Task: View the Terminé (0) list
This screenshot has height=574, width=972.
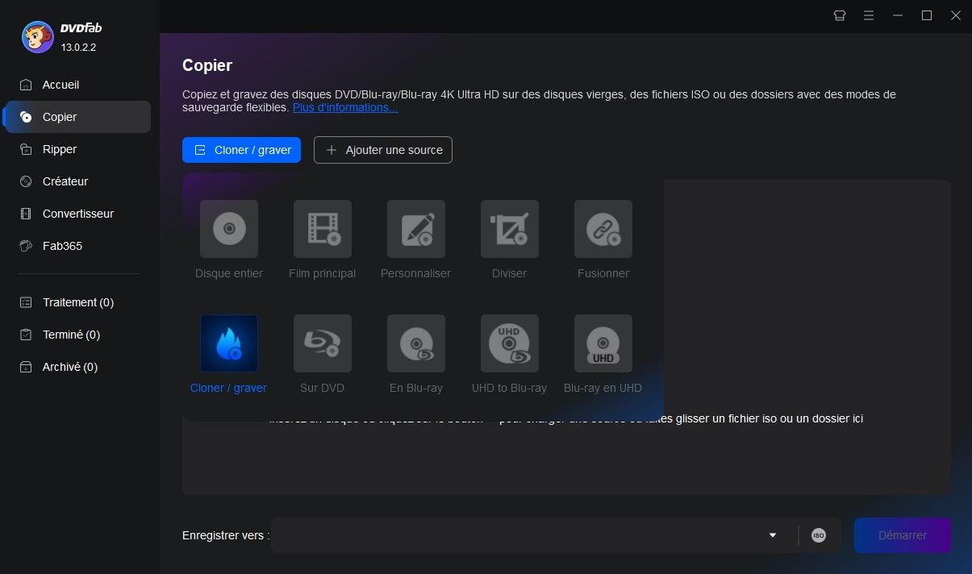Action: (77, 335)
